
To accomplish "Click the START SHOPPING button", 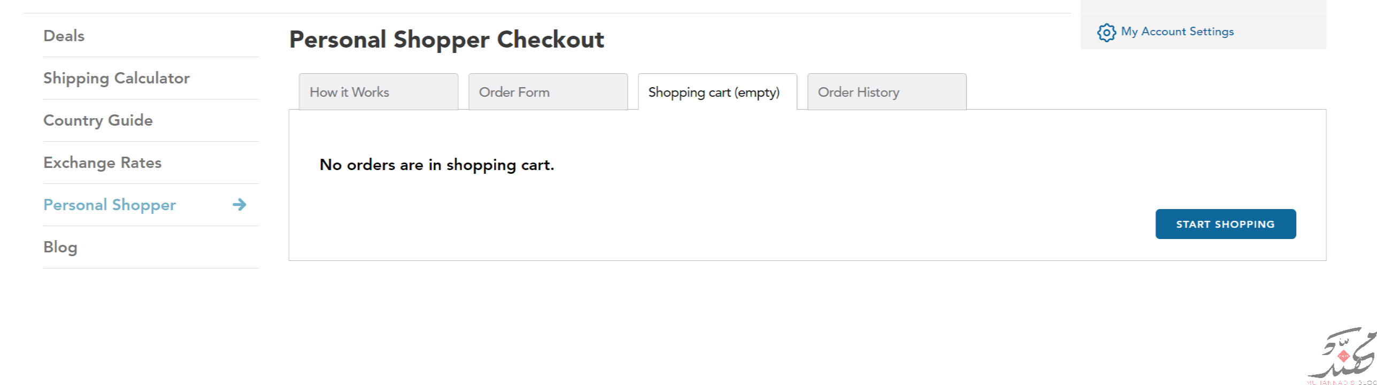I will point(1226,224).
